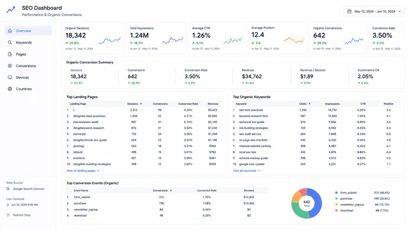
Task: Click the Clicks sort arrow in Organic Keywords
Action: 310,104
